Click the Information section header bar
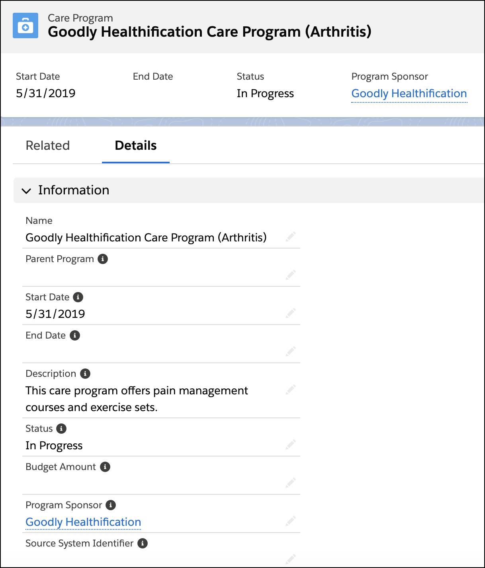Screen dimensions: 485x568 [249, 190]
